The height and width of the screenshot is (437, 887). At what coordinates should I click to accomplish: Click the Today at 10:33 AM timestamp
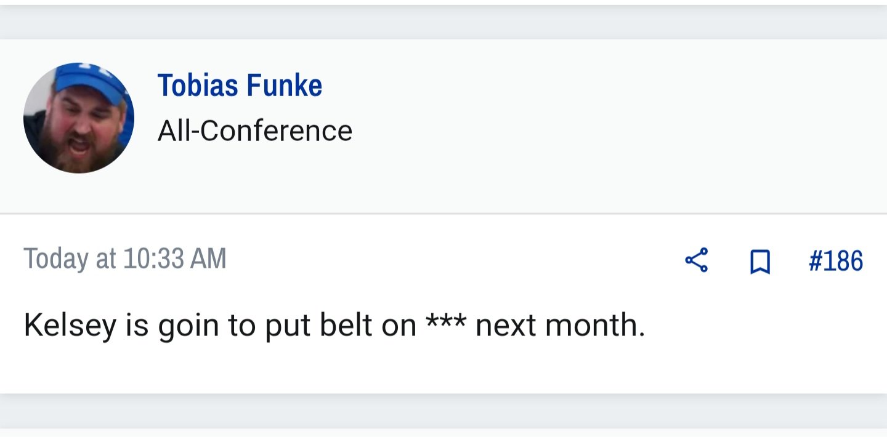[x=125, y=259]
